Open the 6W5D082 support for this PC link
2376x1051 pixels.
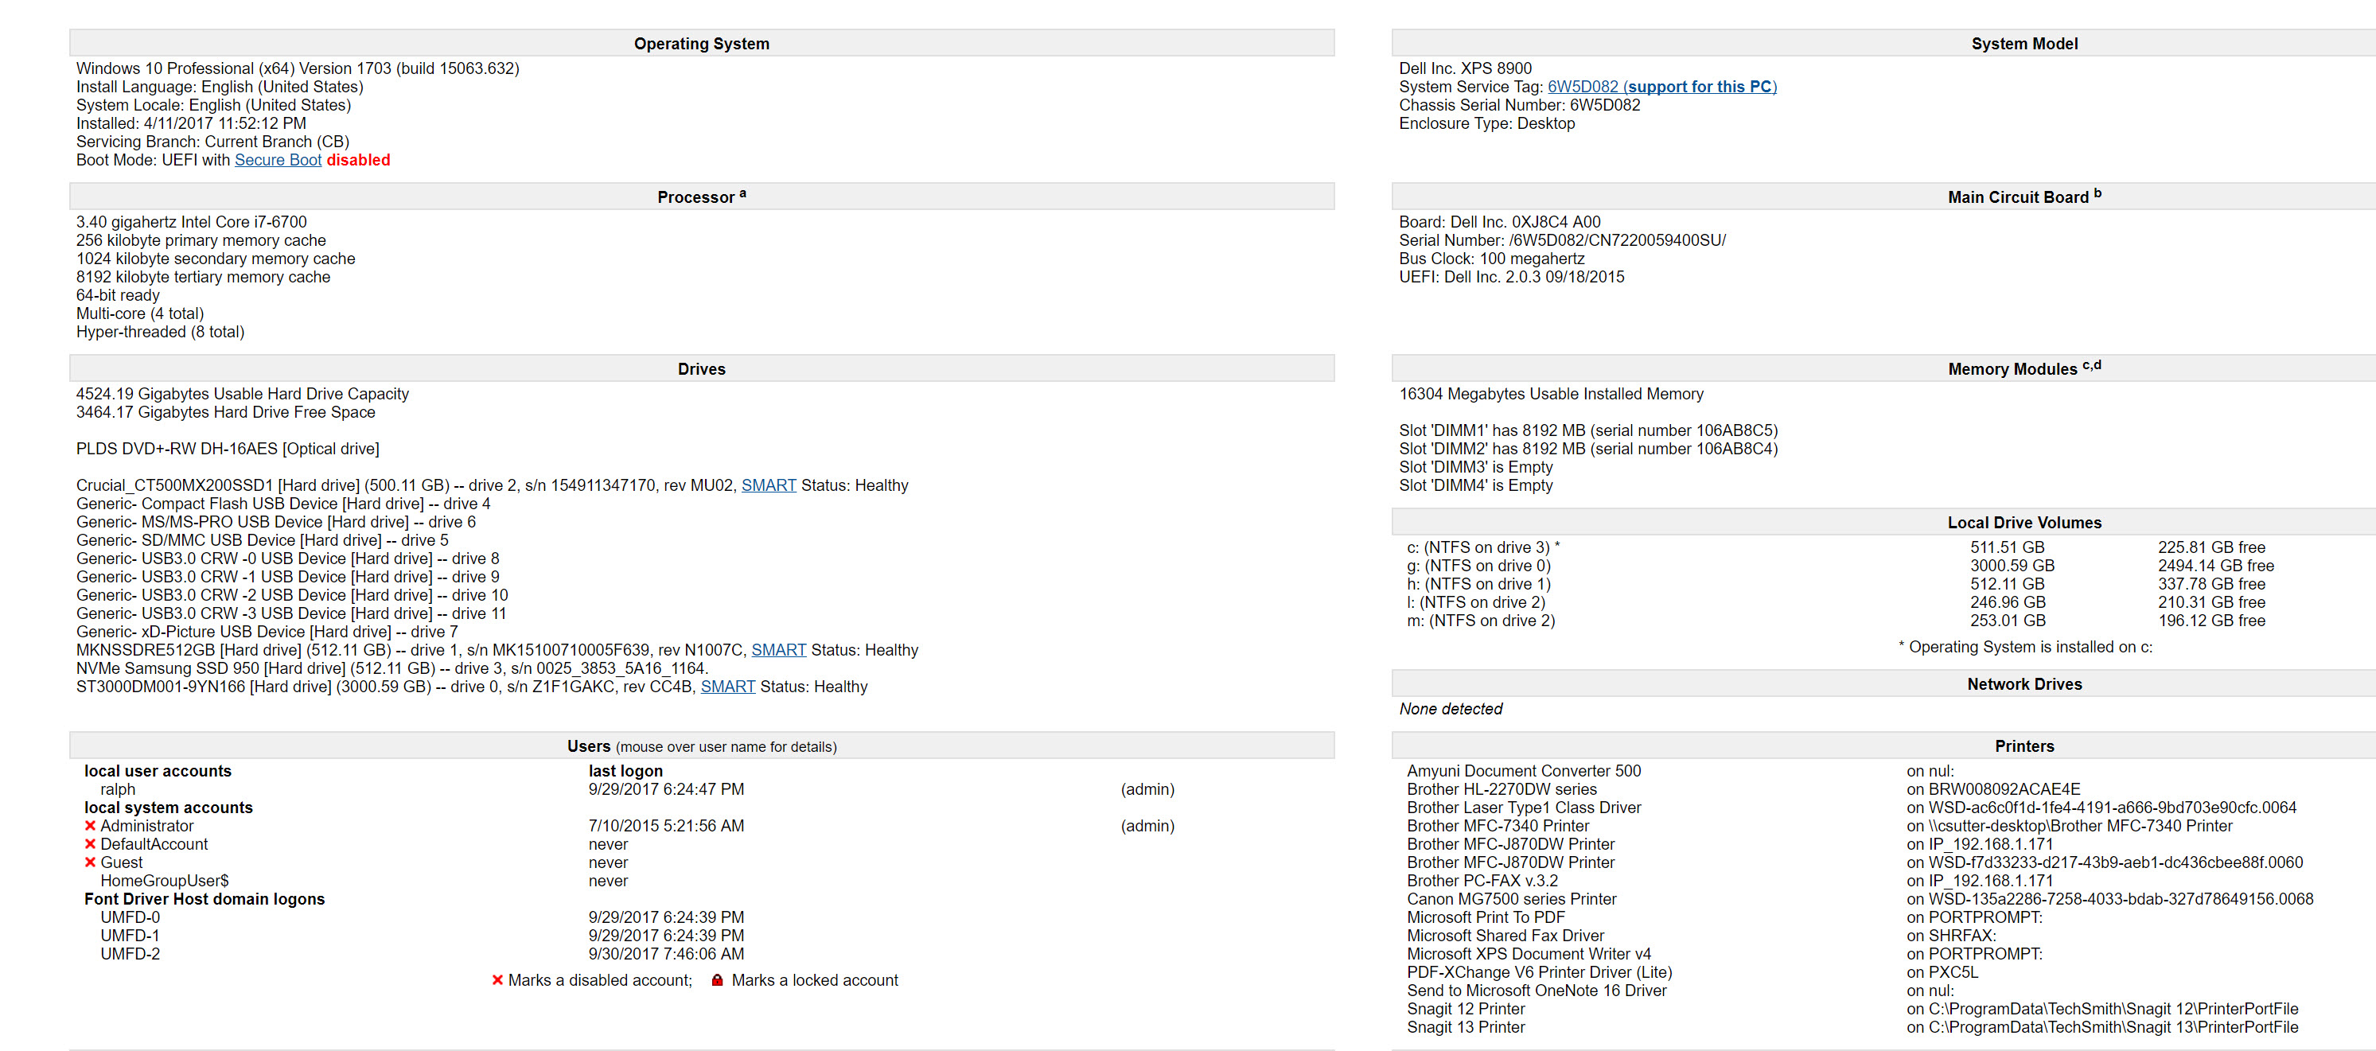[1661, 87]
